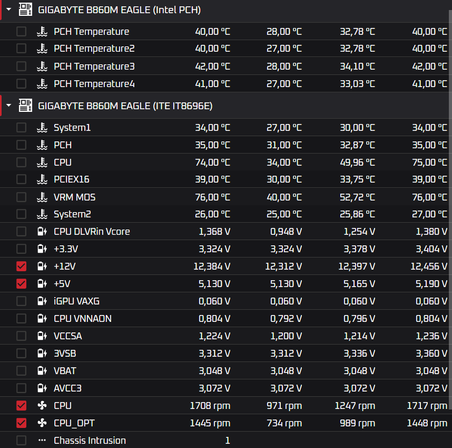Uncheck the +12V voltage checkbox
This screenshot has width=452, height=448.
pyautogui.click(x=21, y=266)
